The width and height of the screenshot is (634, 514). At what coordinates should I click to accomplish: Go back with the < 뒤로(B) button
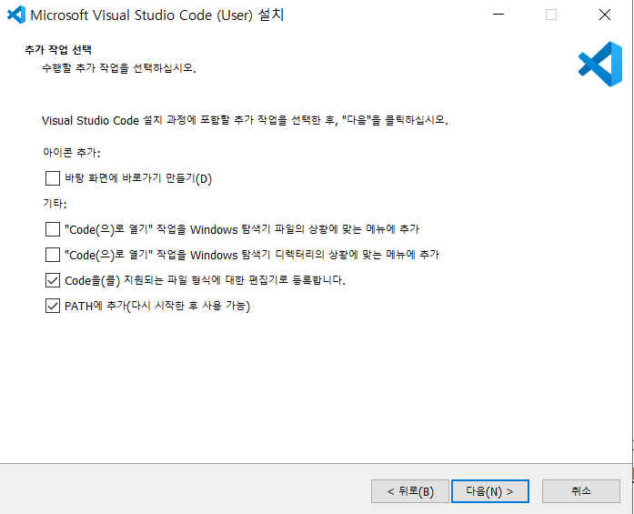410,491
